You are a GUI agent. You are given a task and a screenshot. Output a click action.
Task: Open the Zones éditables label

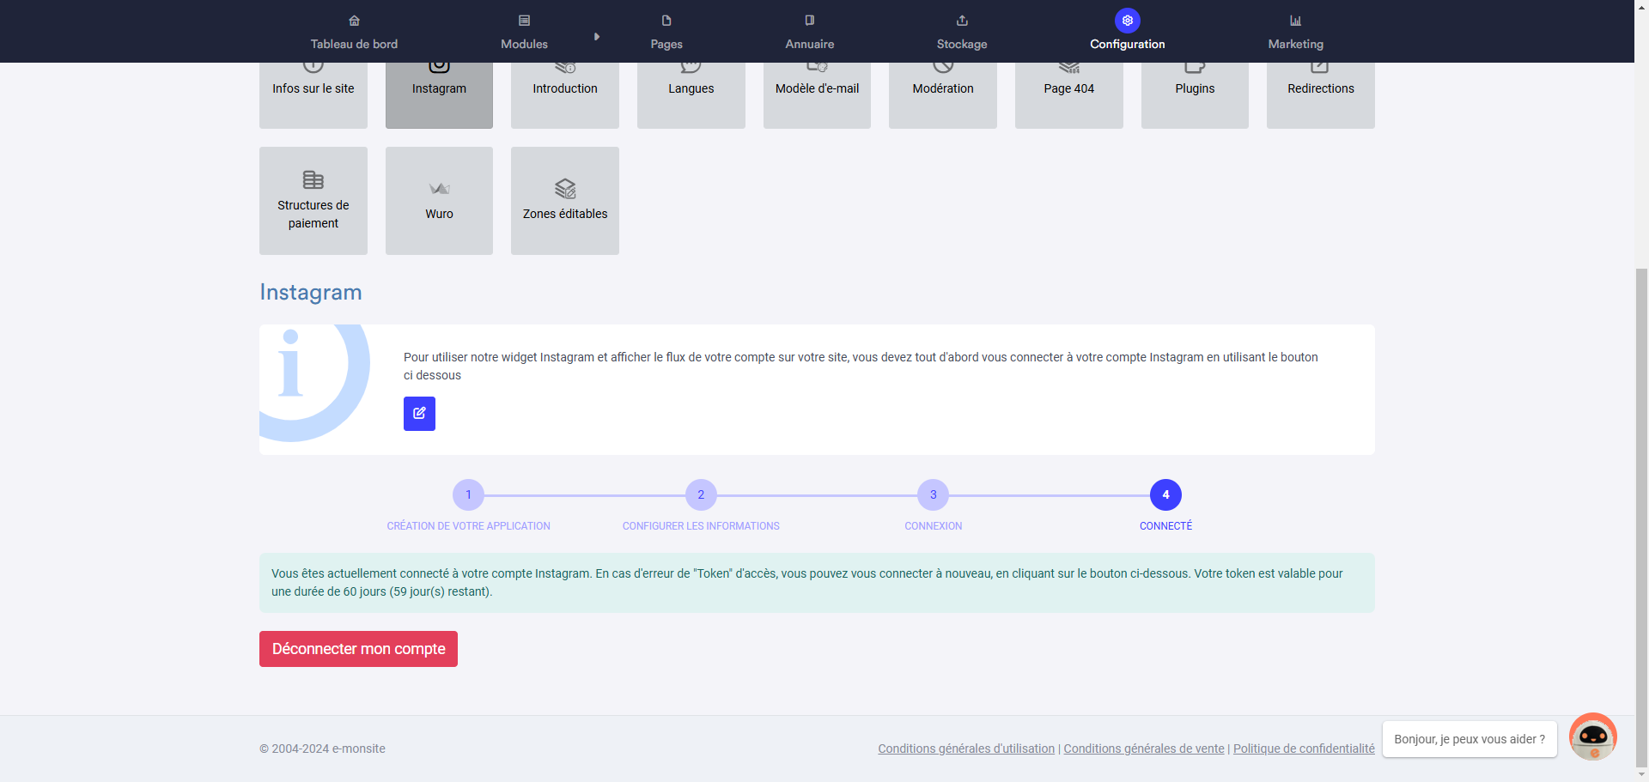click(x=565, y=214)
